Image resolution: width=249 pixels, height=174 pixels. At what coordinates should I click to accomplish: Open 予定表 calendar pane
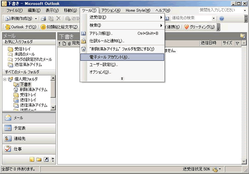[x=29, y=128]
